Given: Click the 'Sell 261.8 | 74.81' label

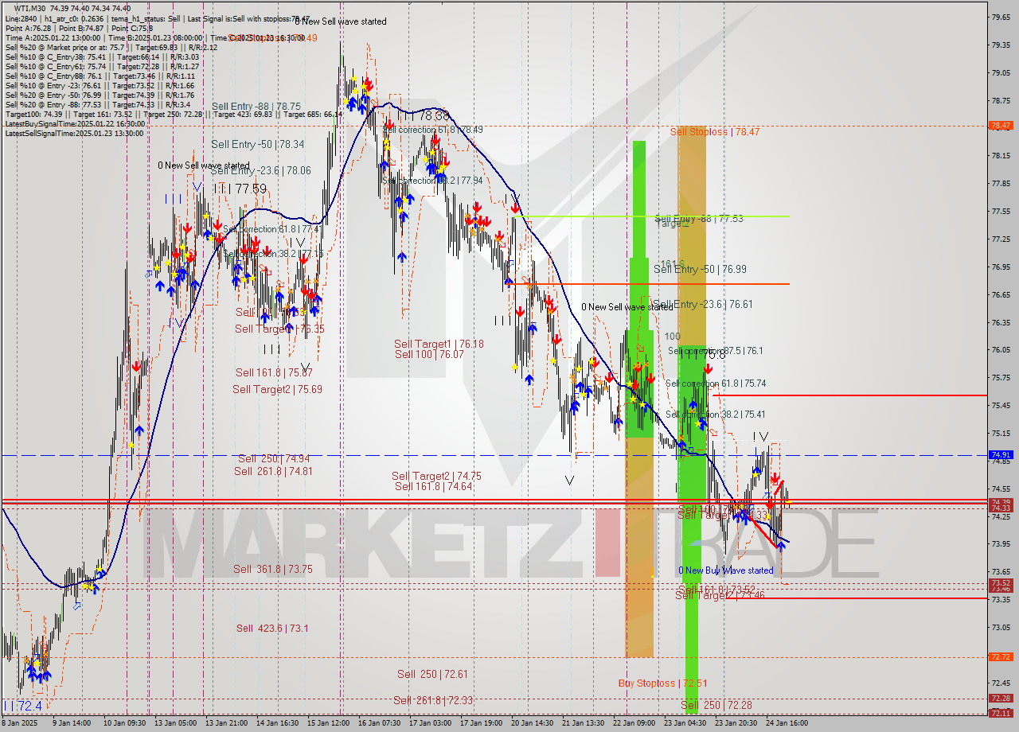Looking at the screenshot, I should point(273,471).
